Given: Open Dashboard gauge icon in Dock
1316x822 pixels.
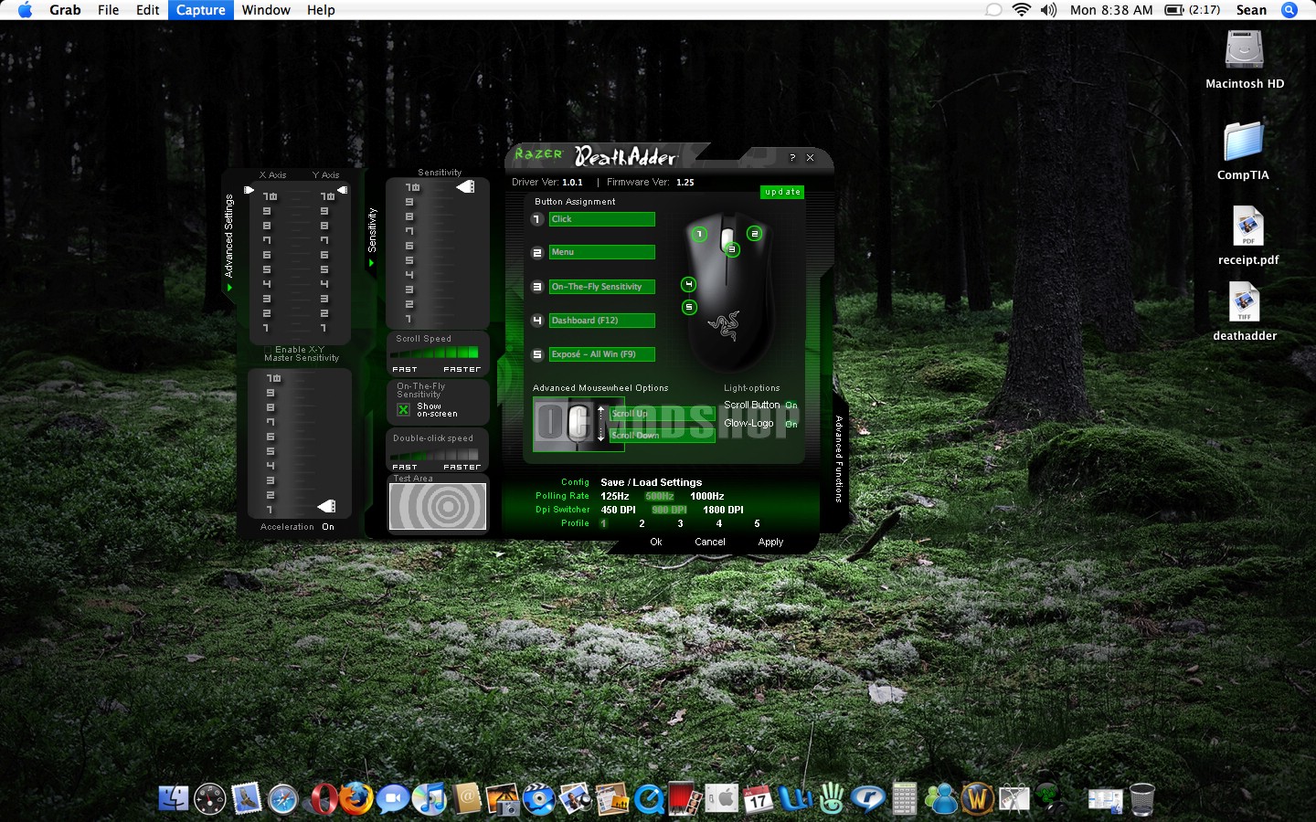Looking at the screenshot, I should [x=210, y=799].
